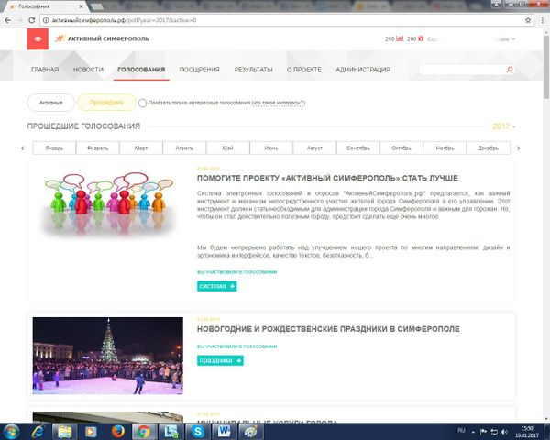
Task: Open the Новости menu item
Action: click(x=88, y=70)
